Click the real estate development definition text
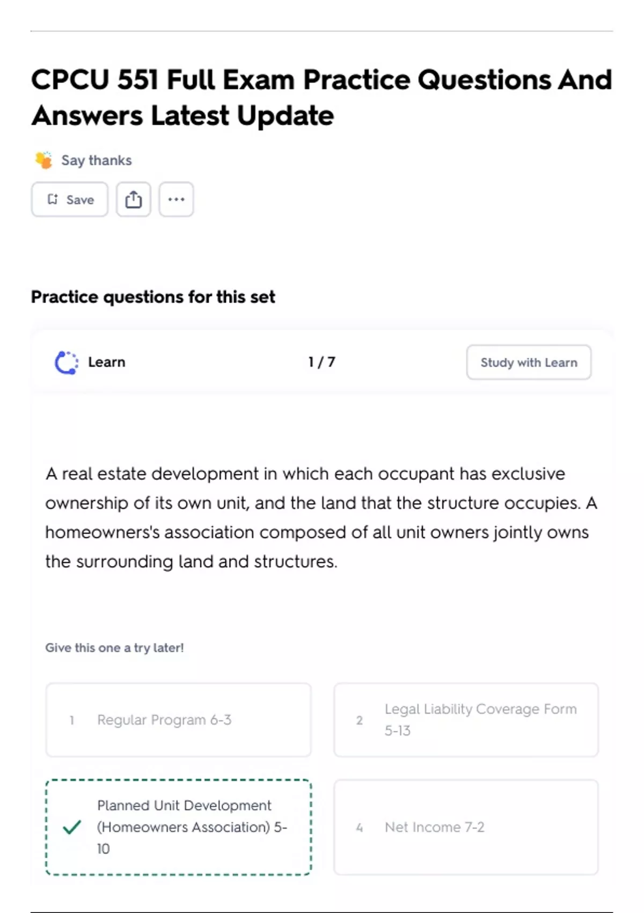The height and width of the screenshot is (913, 644). tap(321, 517)
